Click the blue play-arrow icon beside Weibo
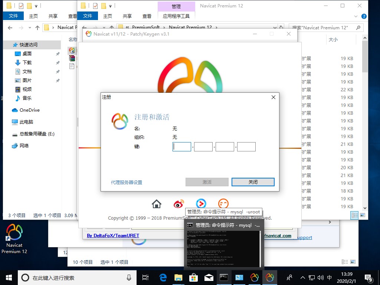This screenshot has width=380, height=285. tap(201, 203)
